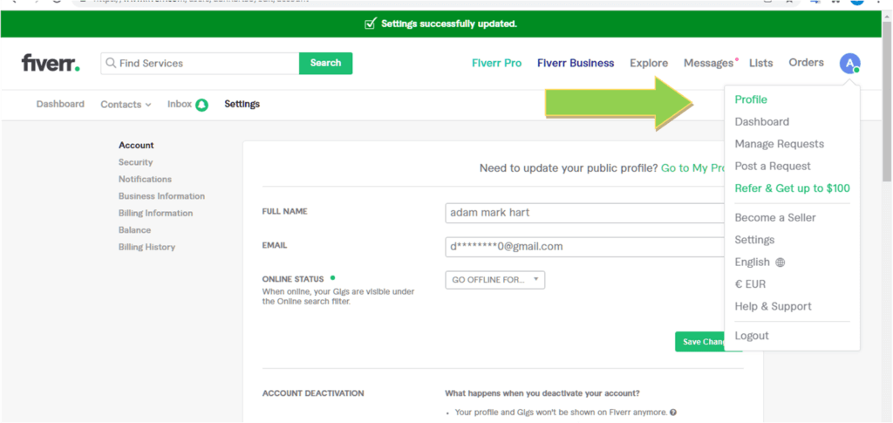Click the green Search button
Screen dimensions: 893x423
pyautogui.click(x=326, y=63)
